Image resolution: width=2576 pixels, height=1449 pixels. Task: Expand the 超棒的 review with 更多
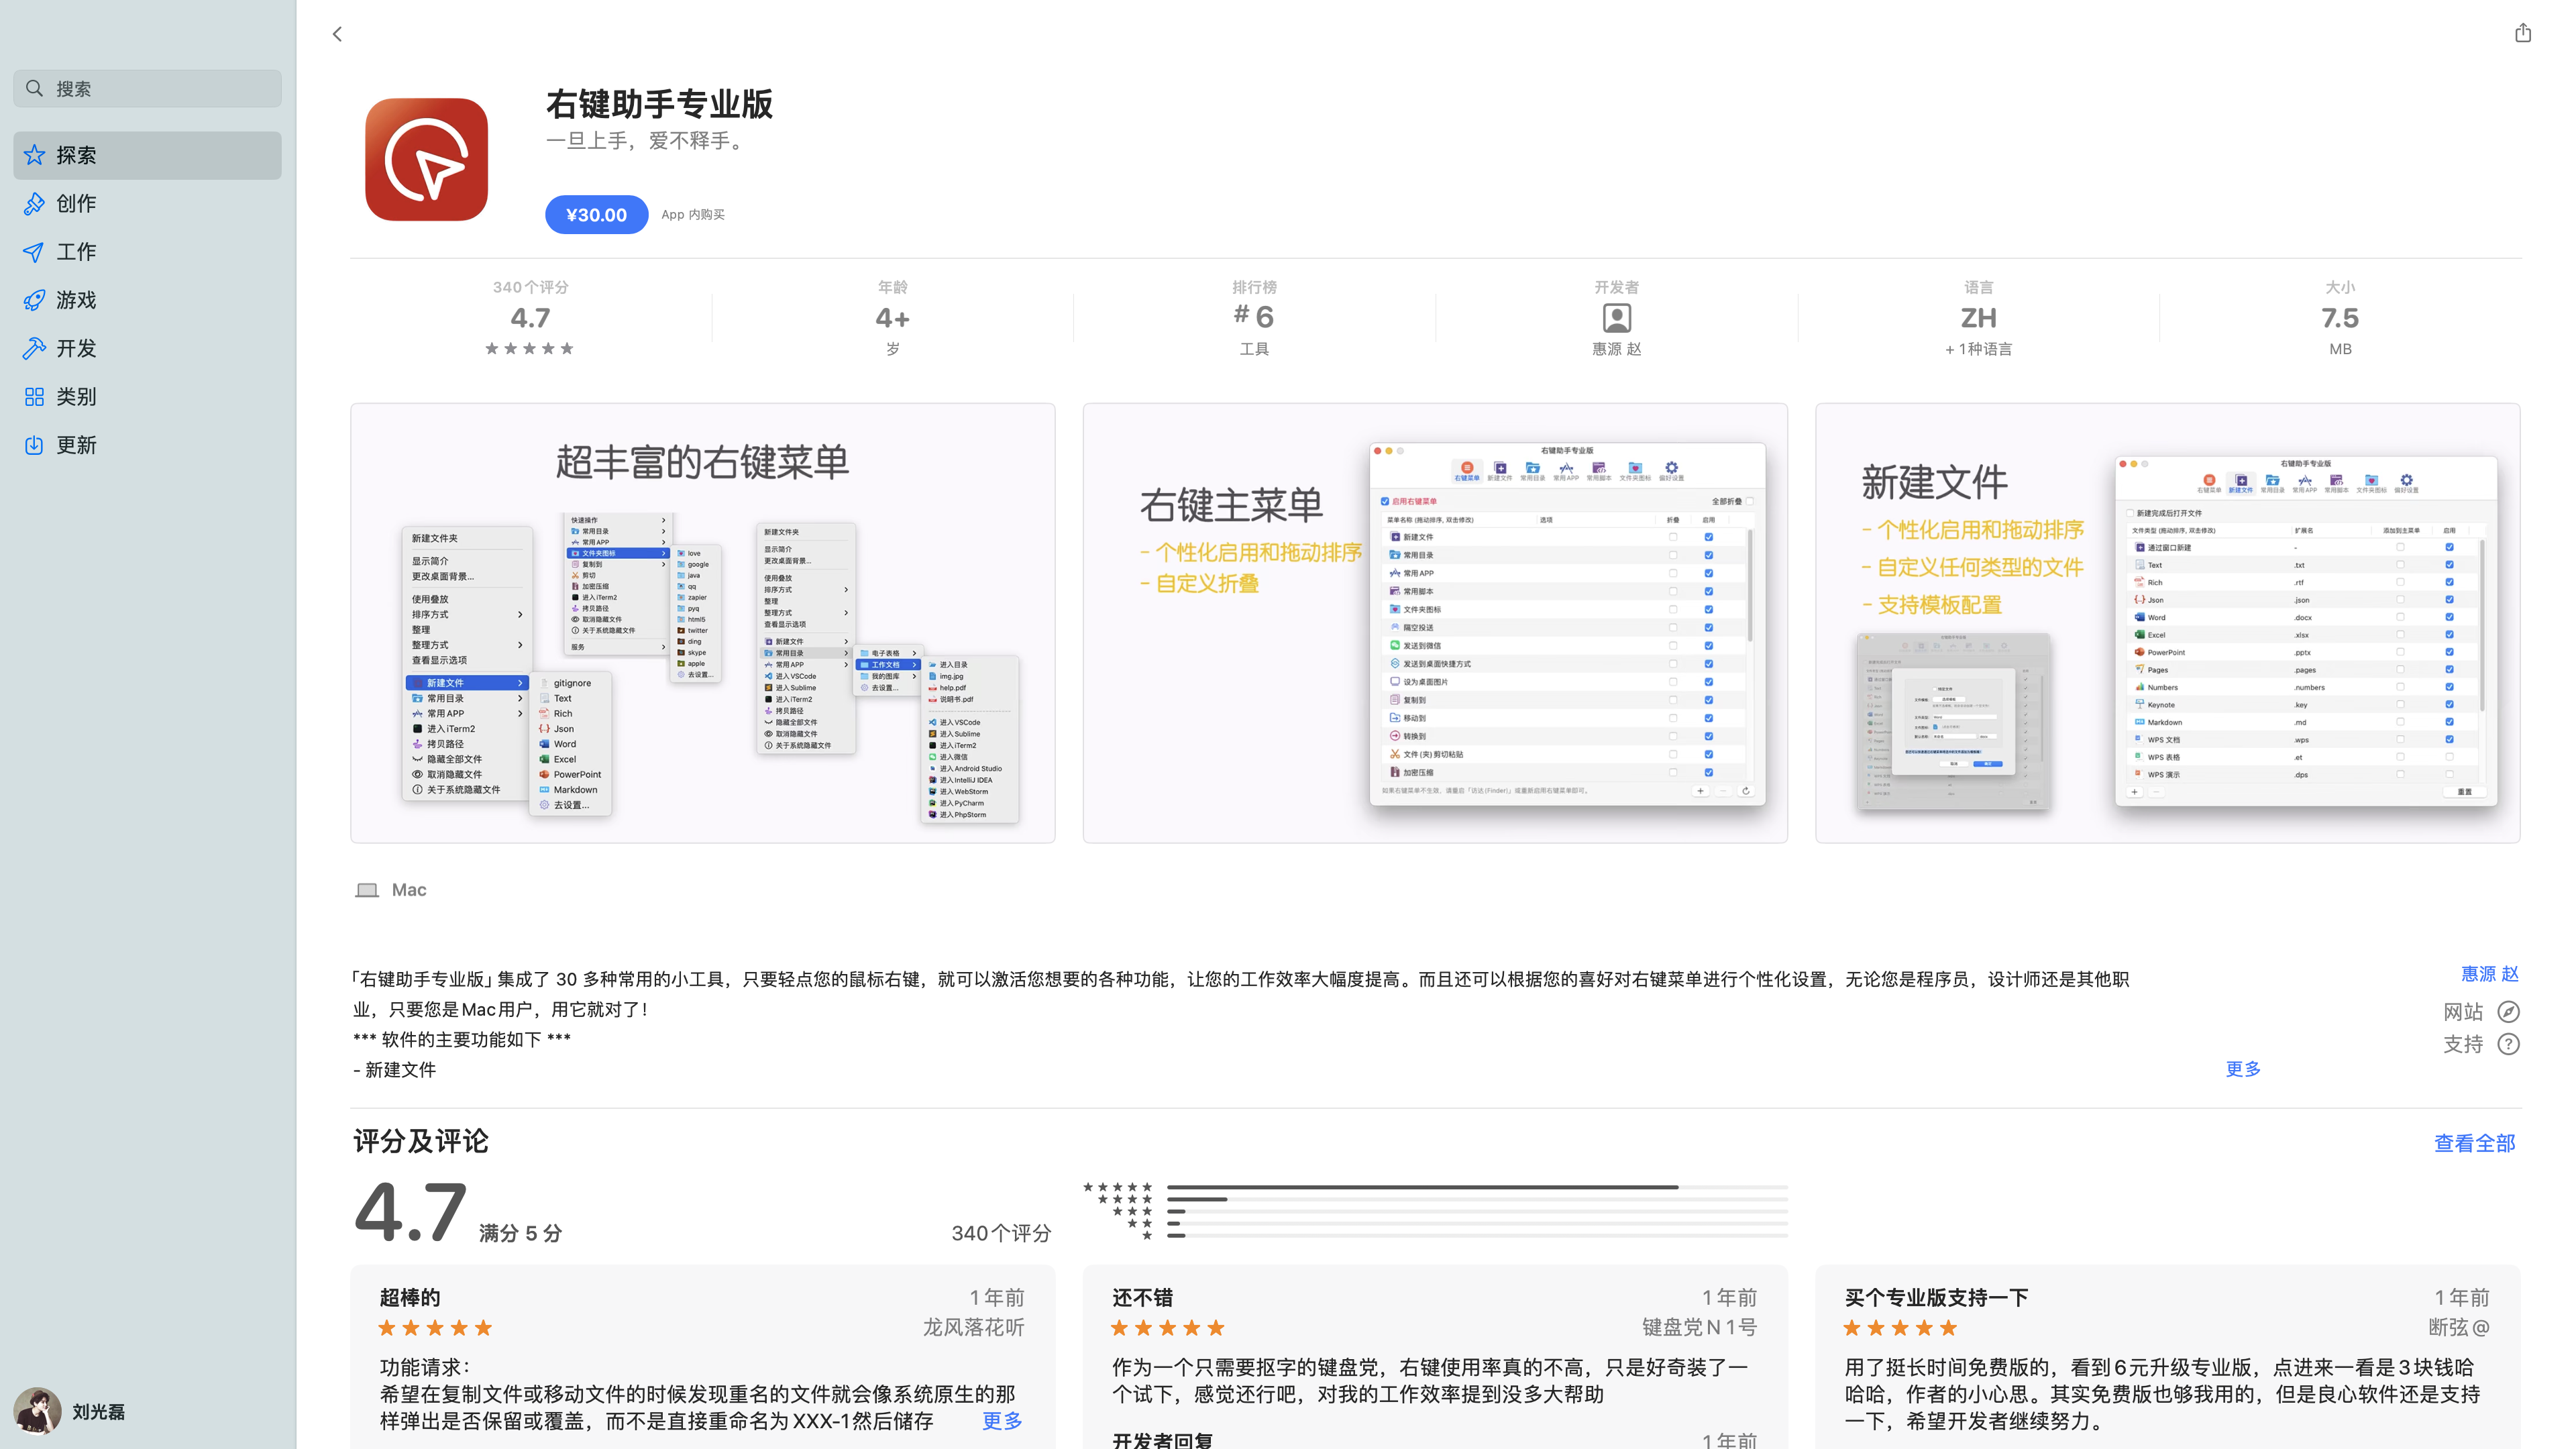1002,1421
